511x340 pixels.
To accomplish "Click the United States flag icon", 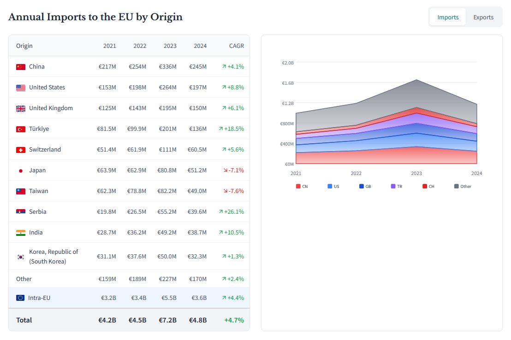I will 20,87.
